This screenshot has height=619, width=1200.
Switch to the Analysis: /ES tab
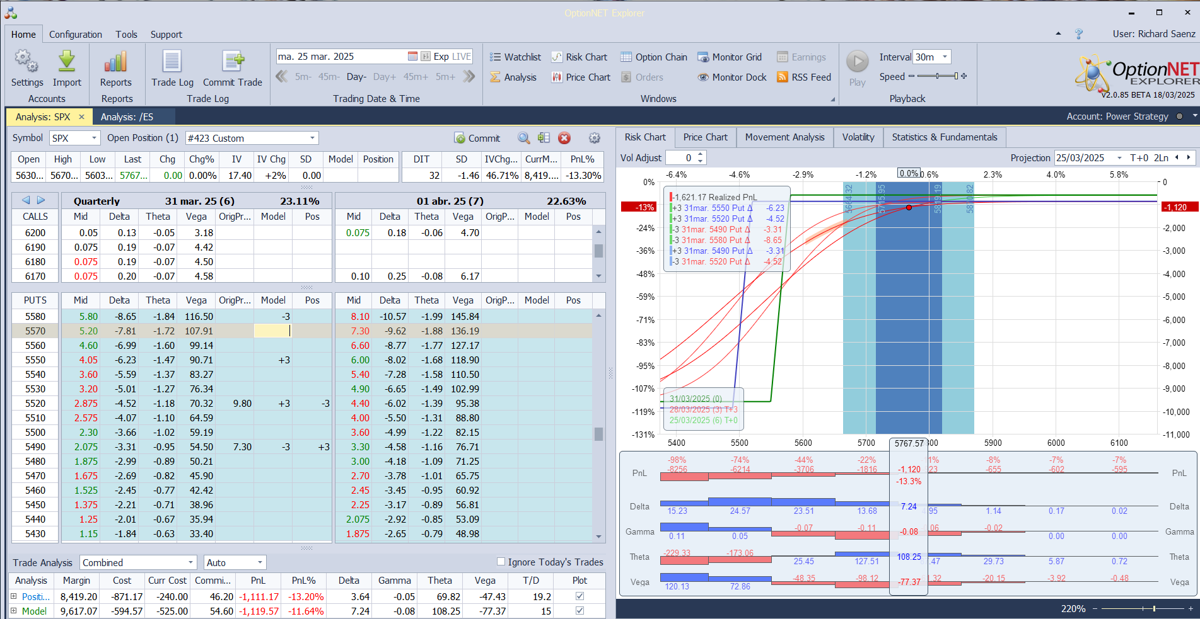(x=127, y=116)
